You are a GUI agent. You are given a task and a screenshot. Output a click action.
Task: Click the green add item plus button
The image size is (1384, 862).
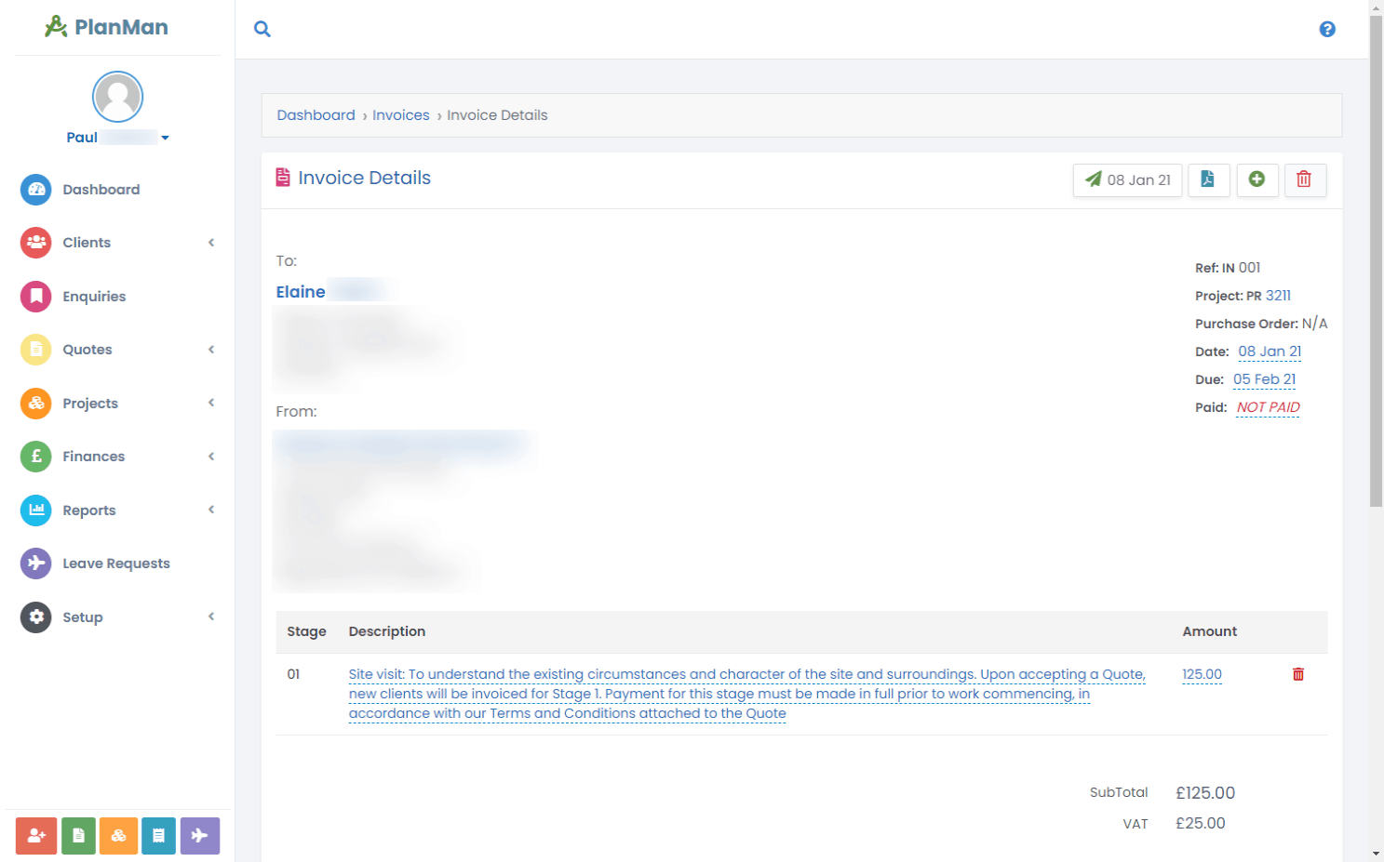(1256, 180)
